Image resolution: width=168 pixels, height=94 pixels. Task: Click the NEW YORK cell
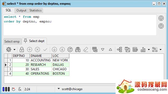click(61, 60)
